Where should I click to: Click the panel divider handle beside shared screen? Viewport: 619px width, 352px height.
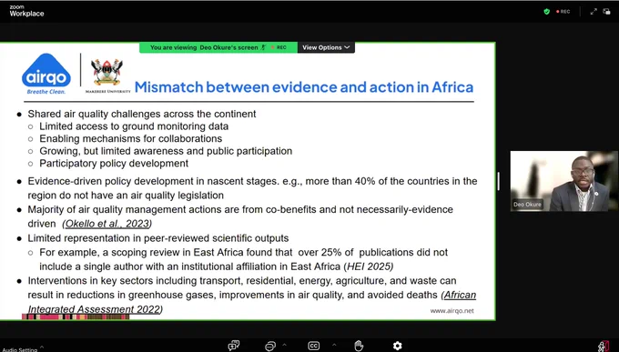(498, 181)
